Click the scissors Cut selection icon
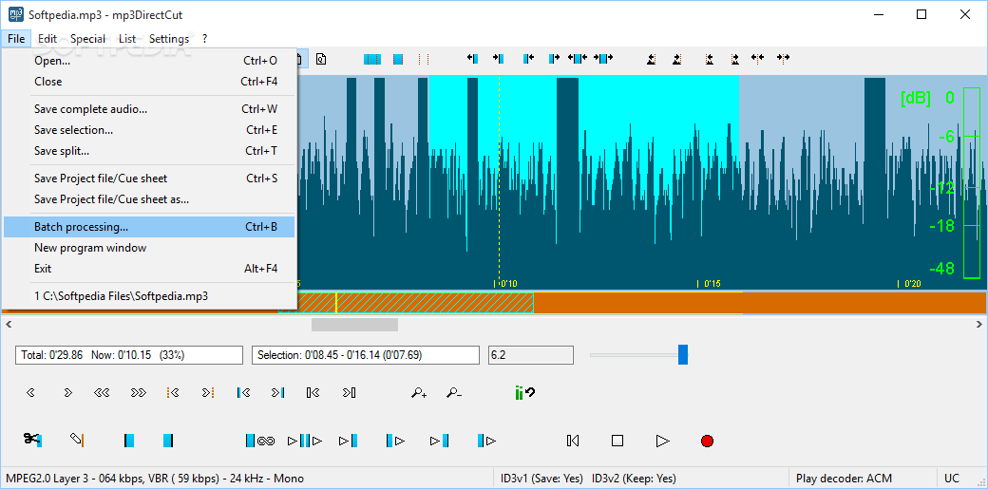Image resolution: width=988 pixels, height=489 pixels. click(x=32, y=440)
